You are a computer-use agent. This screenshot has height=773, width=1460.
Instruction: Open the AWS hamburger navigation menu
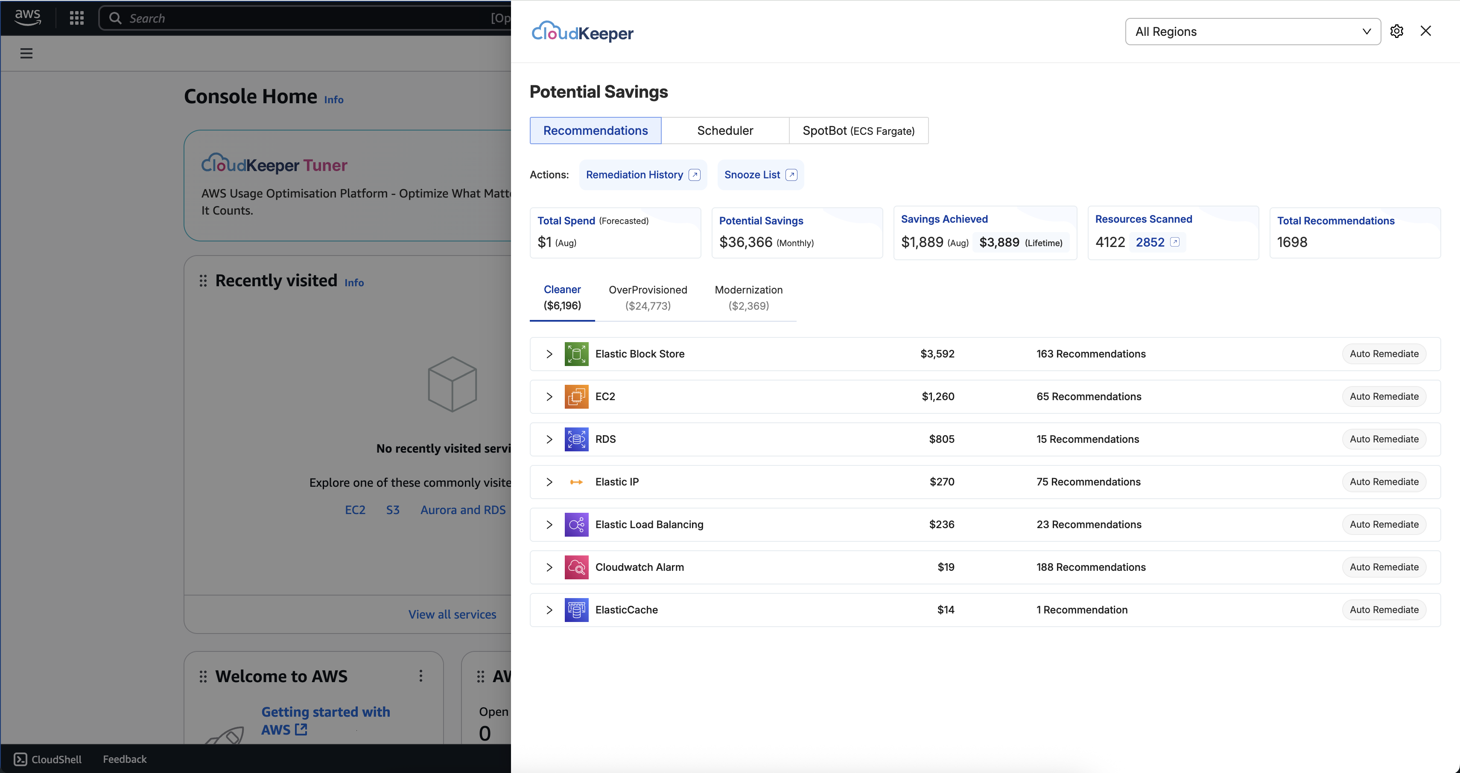point(26,54)
